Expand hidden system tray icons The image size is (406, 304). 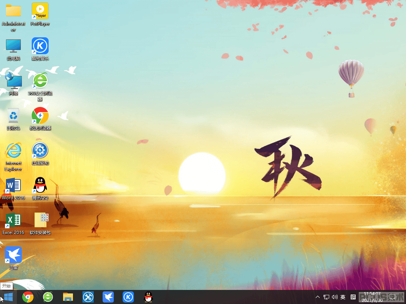pos(318,297)
